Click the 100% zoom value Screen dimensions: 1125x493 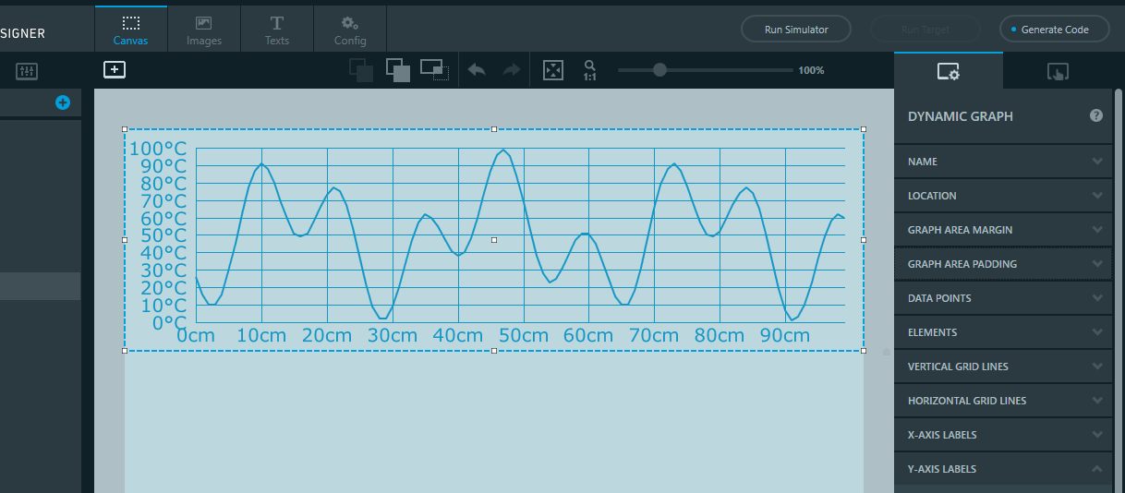(x=811, y=70)
